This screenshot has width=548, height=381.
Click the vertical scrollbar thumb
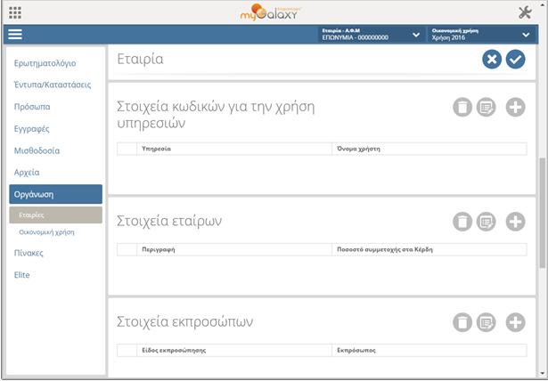click(x=543, y=214)
